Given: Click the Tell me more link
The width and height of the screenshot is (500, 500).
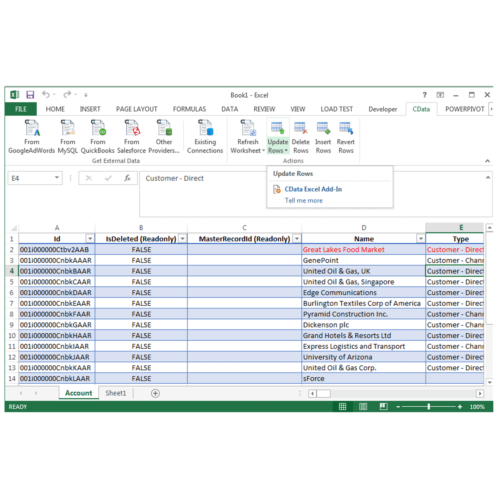Looking at the screenshot, I should click(304, 200).
